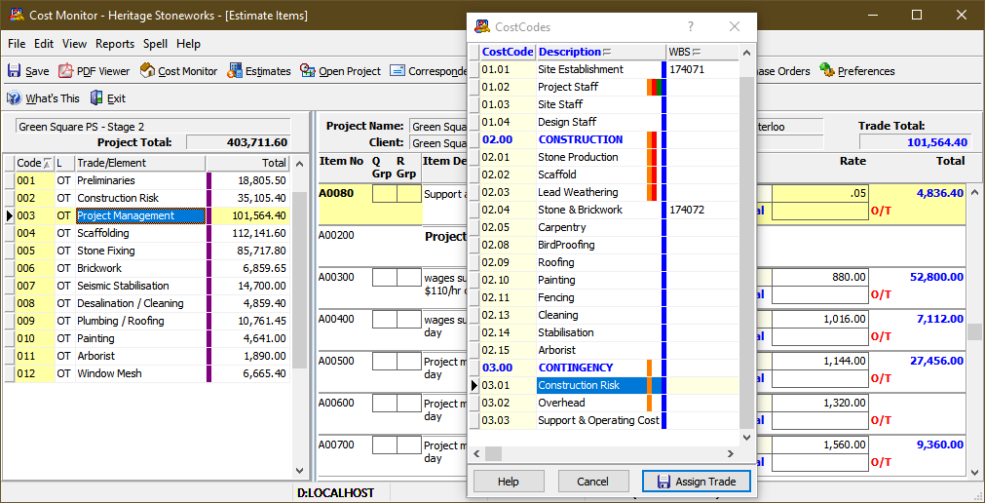Screen dimensions: 985x503
Task: Select the Preliminaries trade row
Action: coord(146,180)
